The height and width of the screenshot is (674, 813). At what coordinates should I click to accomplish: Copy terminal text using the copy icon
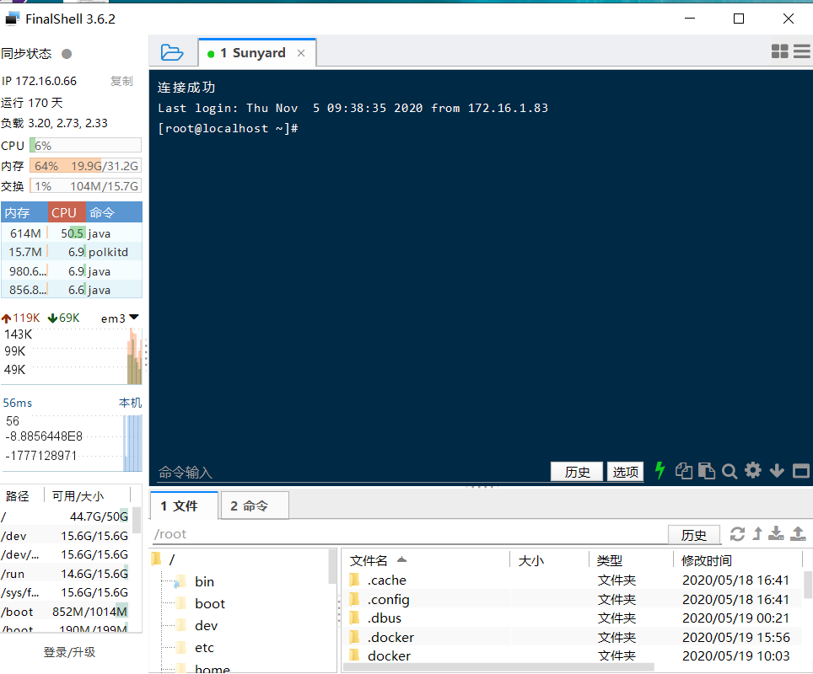click(x=684, y=471)
